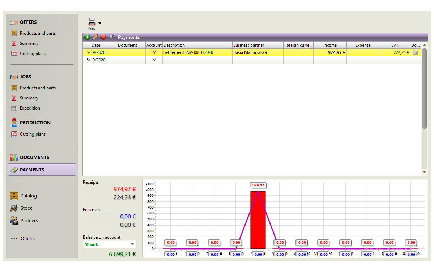This screenshot has height=264, width=434.
Task: Click the 6 699,21 € account balance
Action: [122, 254]
